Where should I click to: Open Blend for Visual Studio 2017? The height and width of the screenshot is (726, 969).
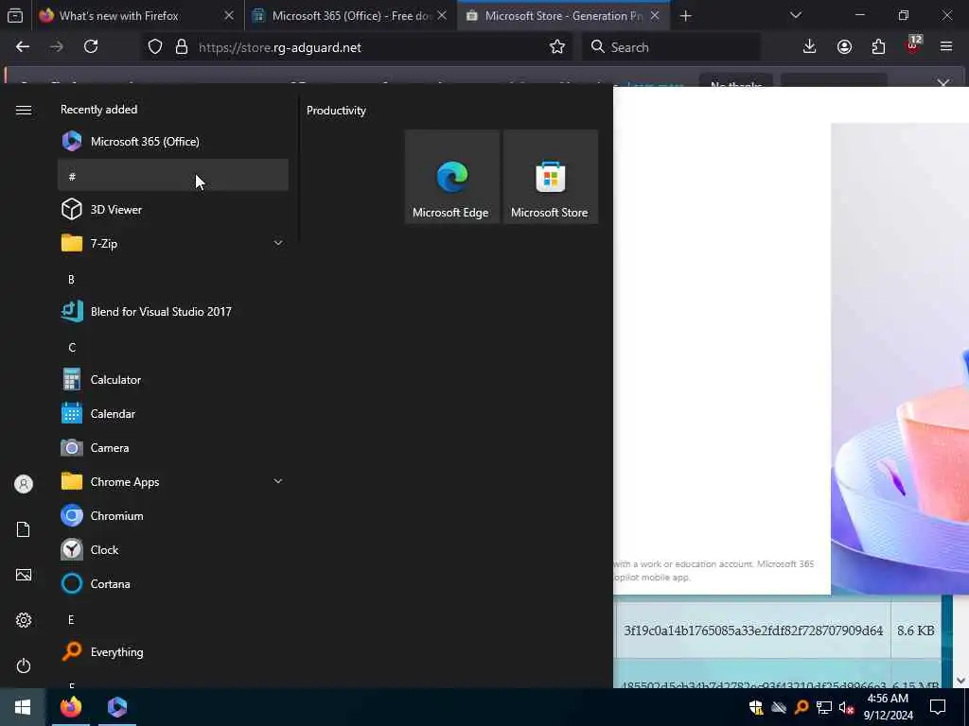(x=173, y=311)
